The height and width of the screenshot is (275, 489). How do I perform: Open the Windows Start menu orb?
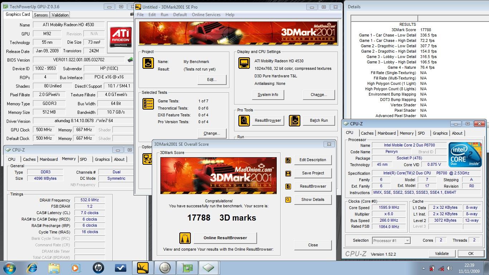coord(10,268)
